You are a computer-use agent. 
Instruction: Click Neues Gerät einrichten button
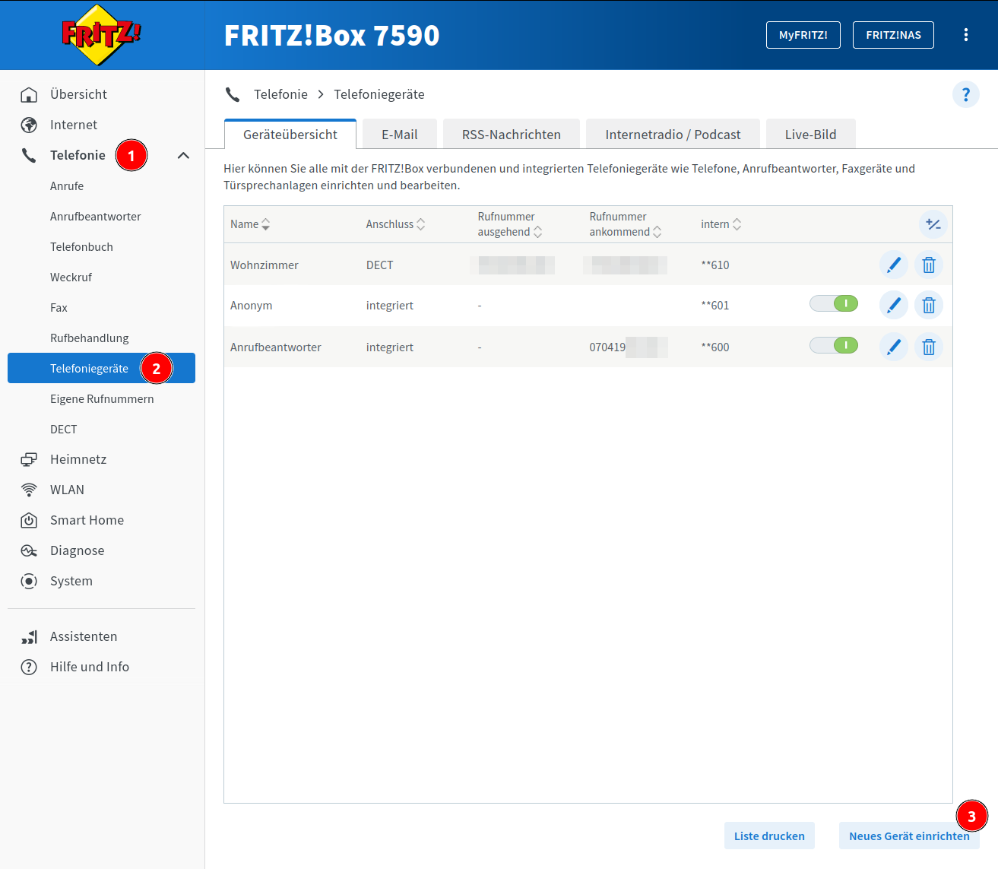click(x=908, y=836)
